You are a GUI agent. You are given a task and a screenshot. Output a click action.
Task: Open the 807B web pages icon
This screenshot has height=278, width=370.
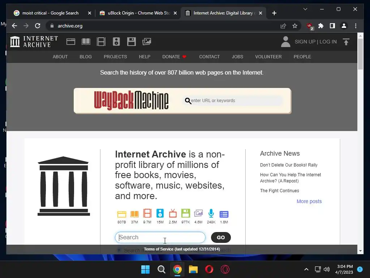click(122, 214)
